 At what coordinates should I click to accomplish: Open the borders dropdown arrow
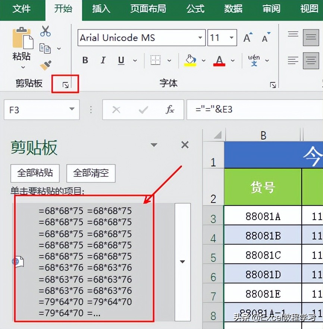coord(169,61)
